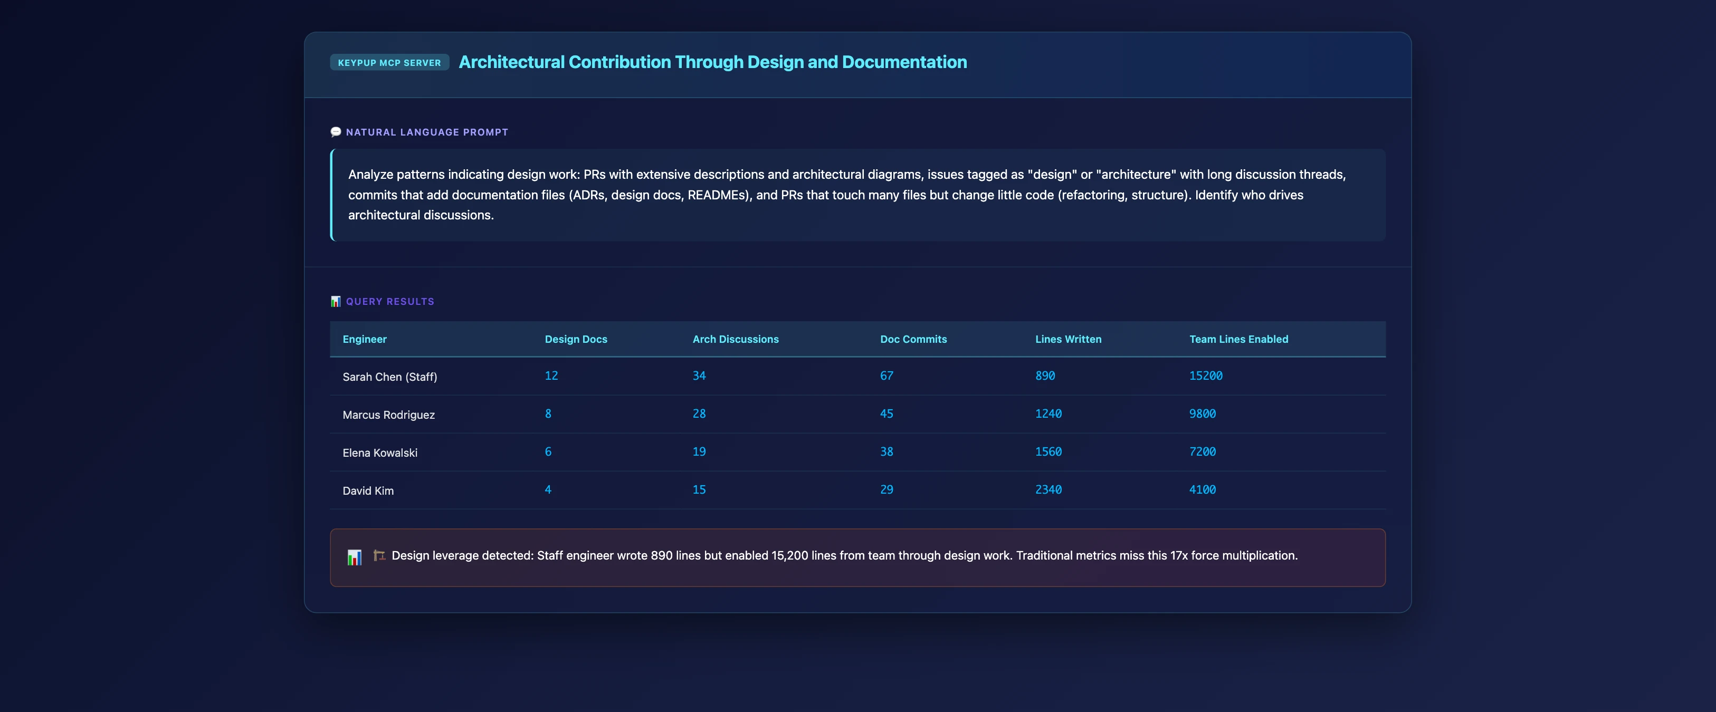Click David Kim's Doc Commits value 29
Image resolution: width=1716 pixels, height=712 pixels.
click(886, 489)
